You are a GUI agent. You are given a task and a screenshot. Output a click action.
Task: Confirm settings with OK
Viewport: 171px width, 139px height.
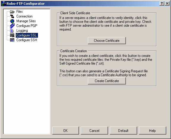point(66,130)
